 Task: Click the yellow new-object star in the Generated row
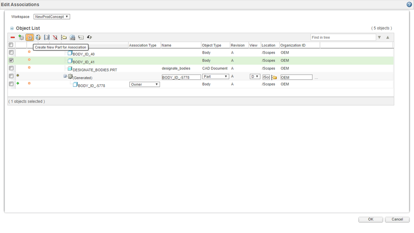coord(18,75)
